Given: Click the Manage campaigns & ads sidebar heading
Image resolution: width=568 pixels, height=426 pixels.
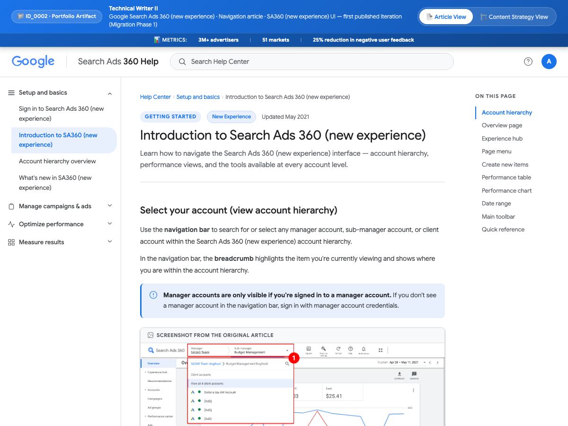Looking at the screenshot, I should 55,206.
